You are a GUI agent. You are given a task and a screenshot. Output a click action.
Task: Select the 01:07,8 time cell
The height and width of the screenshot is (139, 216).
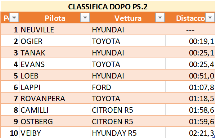[190, 87]
